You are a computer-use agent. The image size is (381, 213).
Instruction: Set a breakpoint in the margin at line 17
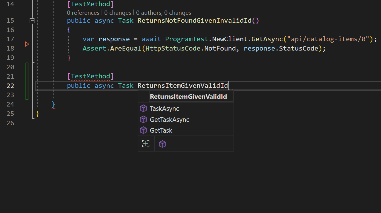click(27, 39)
